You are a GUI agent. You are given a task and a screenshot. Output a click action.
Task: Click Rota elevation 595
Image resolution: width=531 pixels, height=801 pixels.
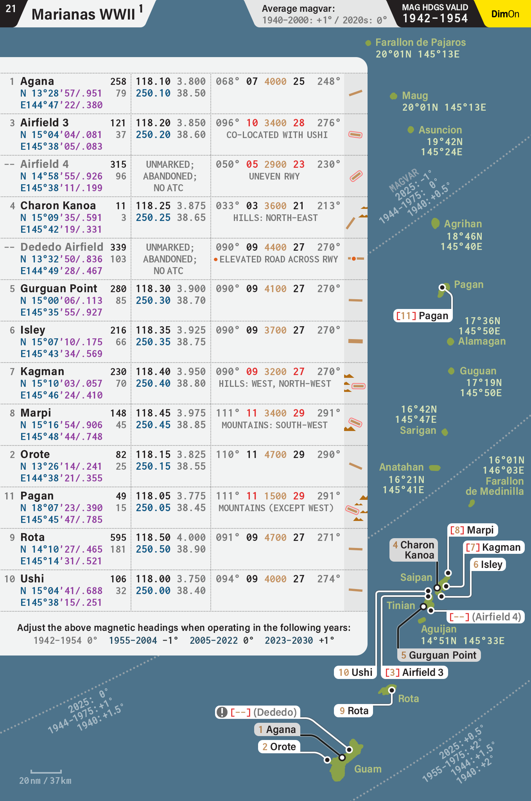pyautogui.click(x=118, y=537)
